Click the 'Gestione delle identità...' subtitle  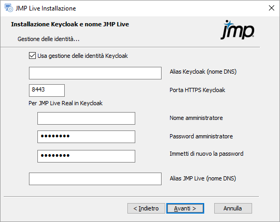pyautogui.click(x=48, y=39)
